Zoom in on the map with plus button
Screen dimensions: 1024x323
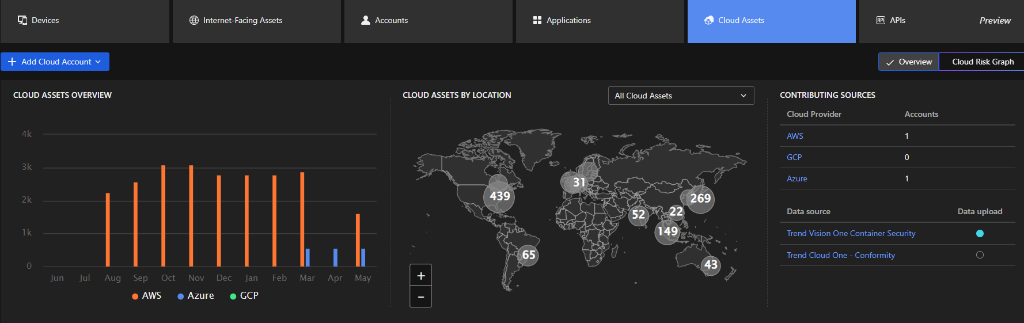tap(421, 276)
